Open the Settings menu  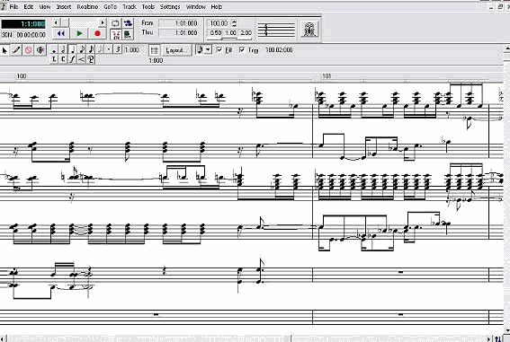[x=170, y=6]
